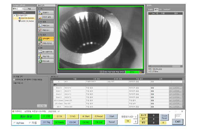Screen dimensions: 198x131
Task: Click the monitoring window's app icon
Action: coord(13,111)
